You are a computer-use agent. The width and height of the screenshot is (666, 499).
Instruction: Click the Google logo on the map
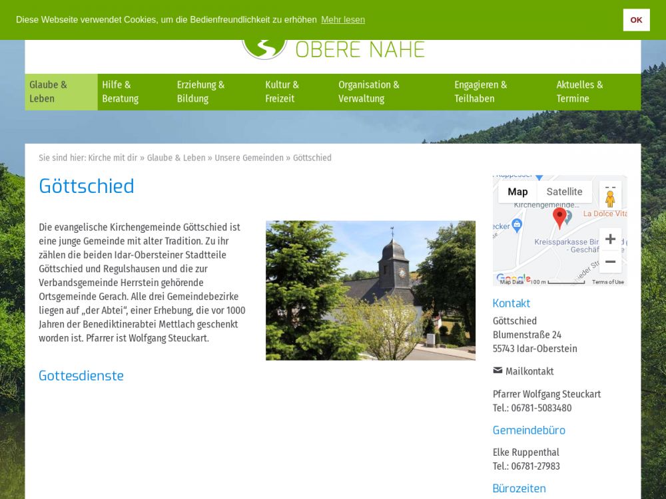pos(513,278)
